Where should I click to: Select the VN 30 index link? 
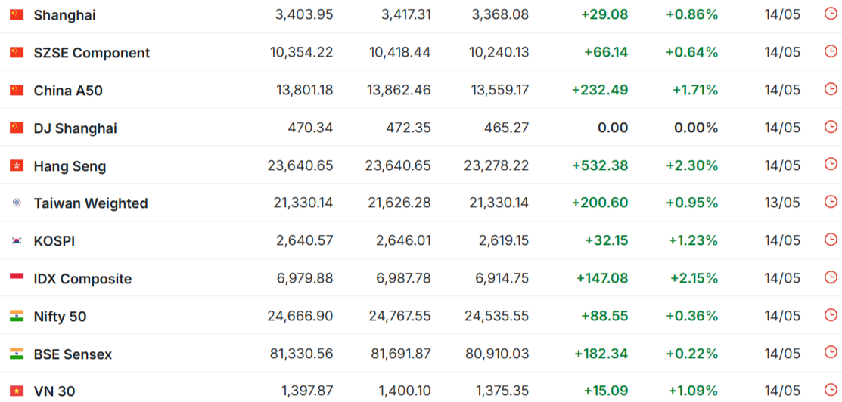pyautogui.click(x=54, y=392)
